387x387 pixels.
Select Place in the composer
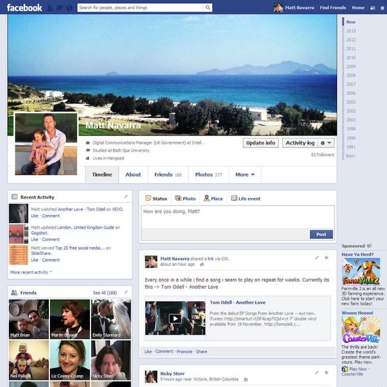coord(213,199)
